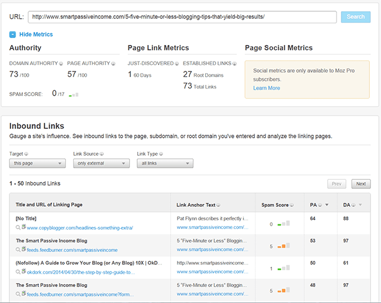
Task: Open Domain Authority info tooltip icon
Action: [61, 64]
